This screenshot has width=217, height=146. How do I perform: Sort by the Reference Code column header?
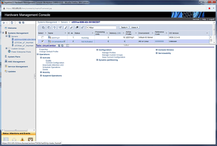tap(161, 33)
